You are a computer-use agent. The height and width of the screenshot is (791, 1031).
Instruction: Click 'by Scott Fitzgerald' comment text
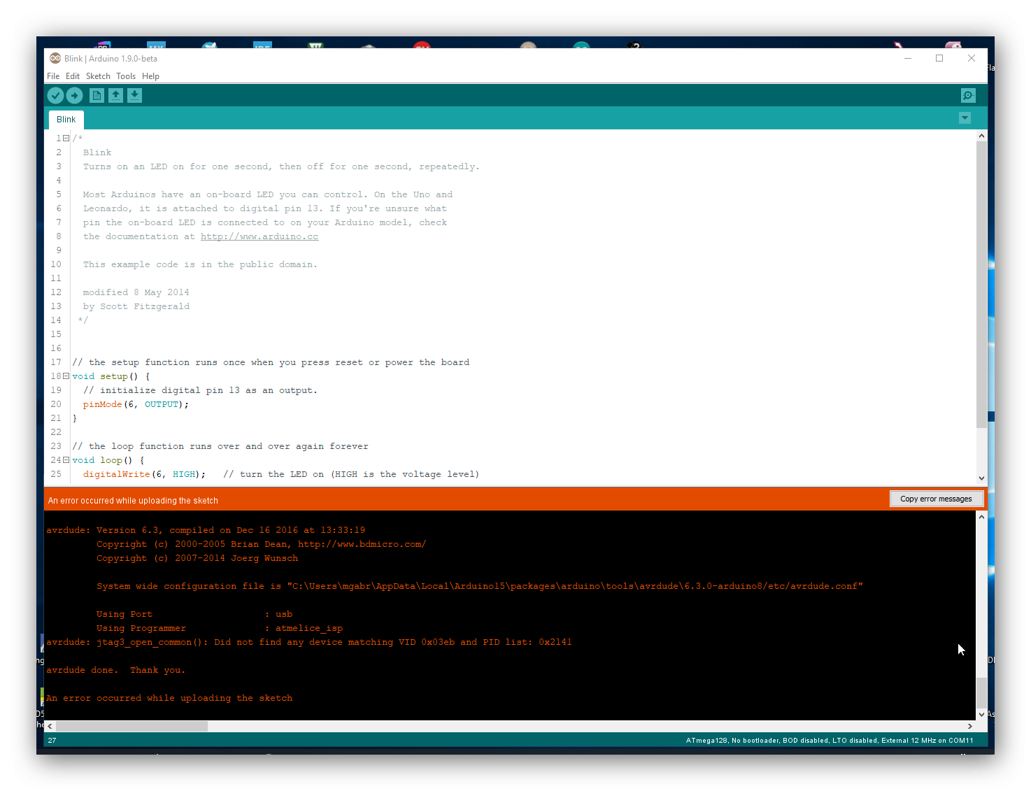136,306
